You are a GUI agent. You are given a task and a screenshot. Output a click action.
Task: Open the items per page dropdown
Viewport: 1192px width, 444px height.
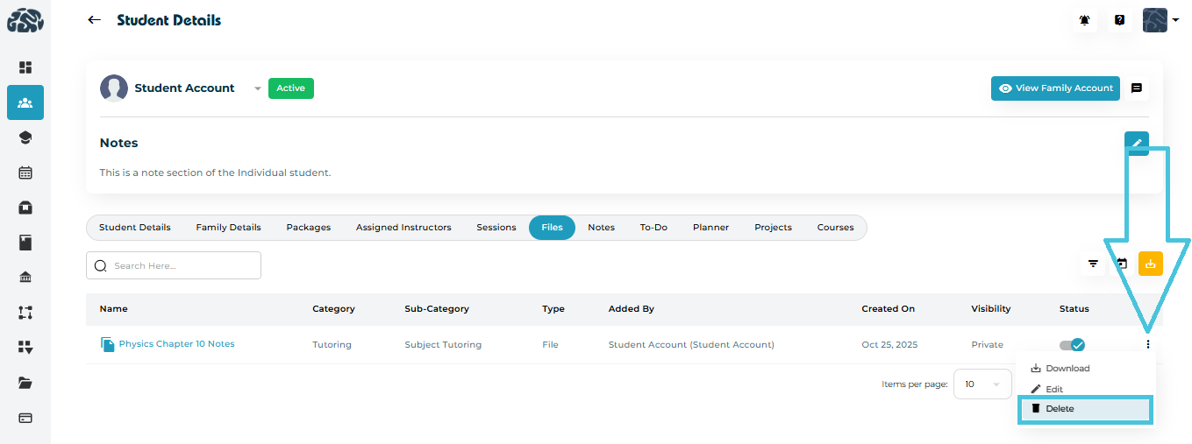point(982,384)
